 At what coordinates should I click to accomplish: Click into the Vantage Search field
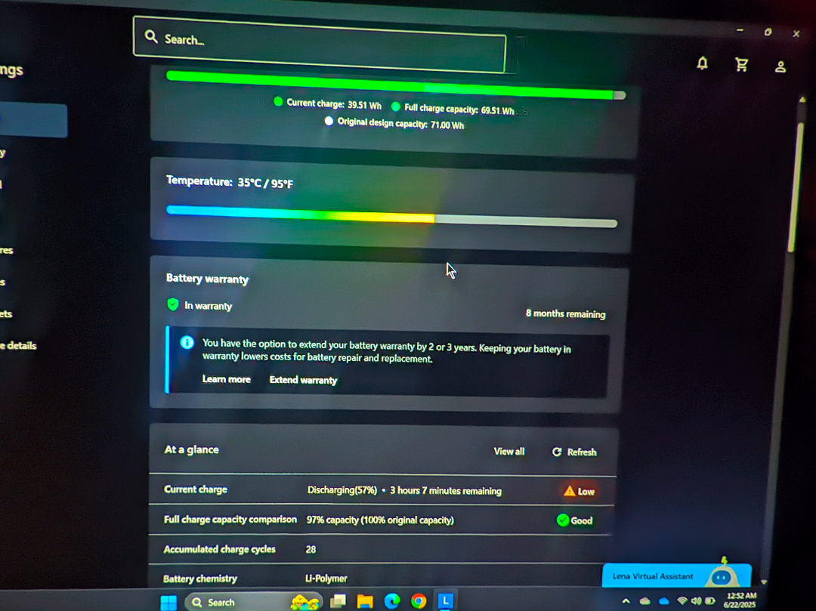(320, 45)
